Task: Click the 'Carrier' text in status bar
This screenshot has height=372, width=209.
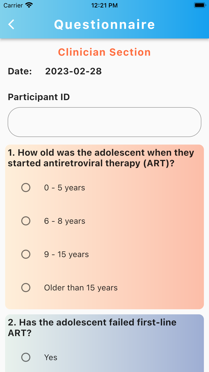Action: click(x=13, y=5)
